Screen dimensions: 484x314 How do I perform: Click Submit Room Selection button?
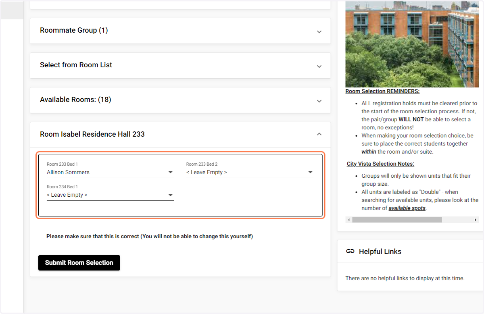point(79,263)
